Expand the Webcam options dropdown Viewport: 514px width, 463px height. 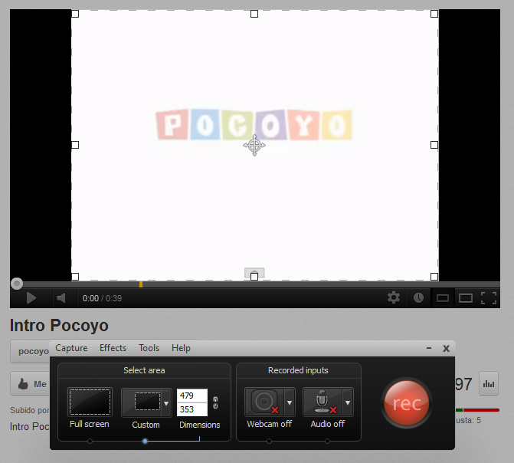(290, 402)
